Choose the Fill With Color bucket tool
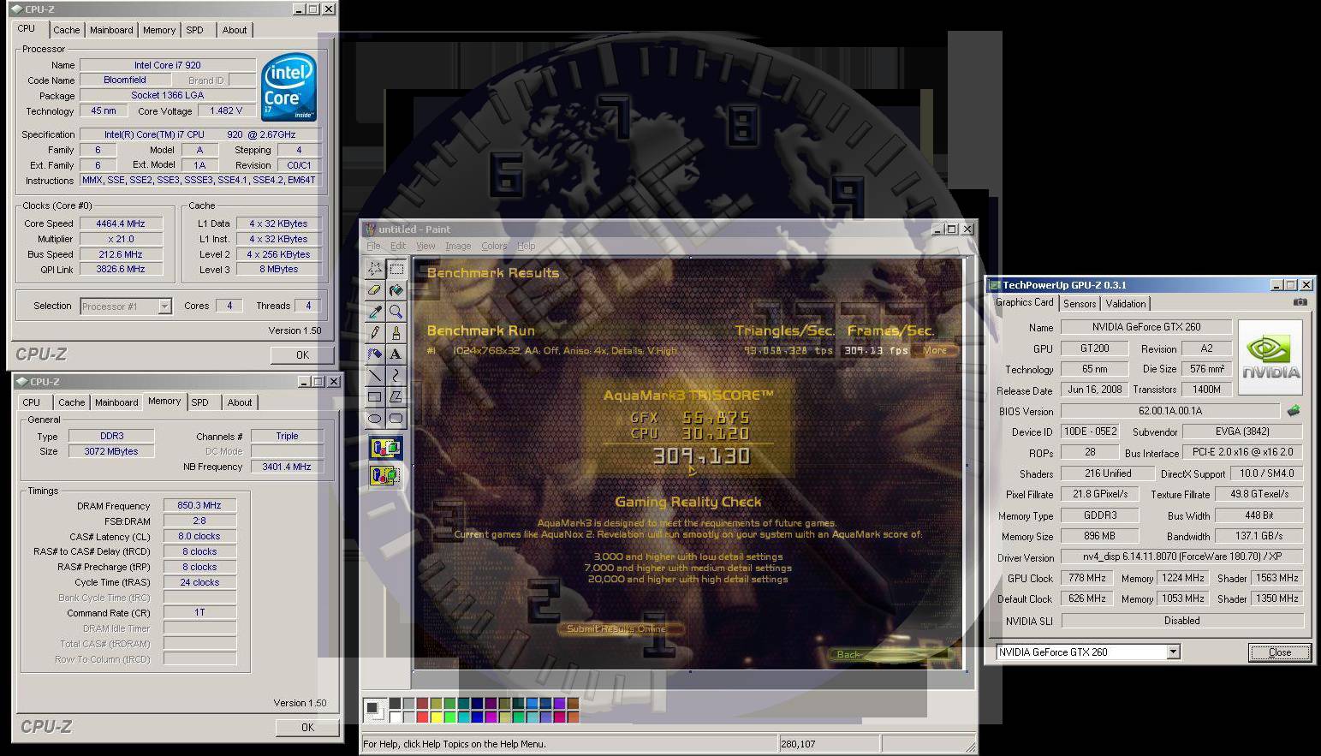Viewport: 1321px width, 756px height. click(396, 290)
